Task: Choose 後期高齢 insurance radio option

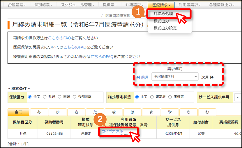Action: click(74, 97)
